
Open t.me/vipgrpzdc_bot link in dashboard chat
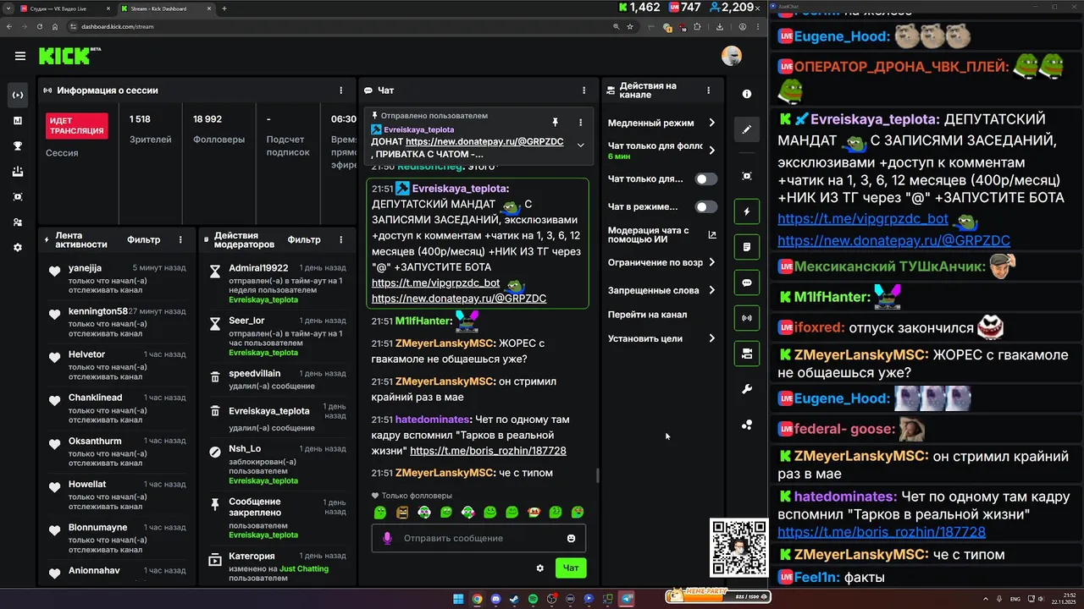[435, 283]
